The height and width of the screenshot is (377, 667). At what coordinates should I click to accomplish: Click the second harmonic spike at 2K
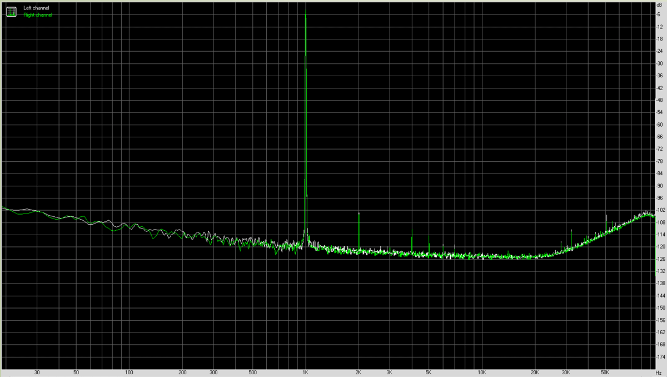coord(359,214)
